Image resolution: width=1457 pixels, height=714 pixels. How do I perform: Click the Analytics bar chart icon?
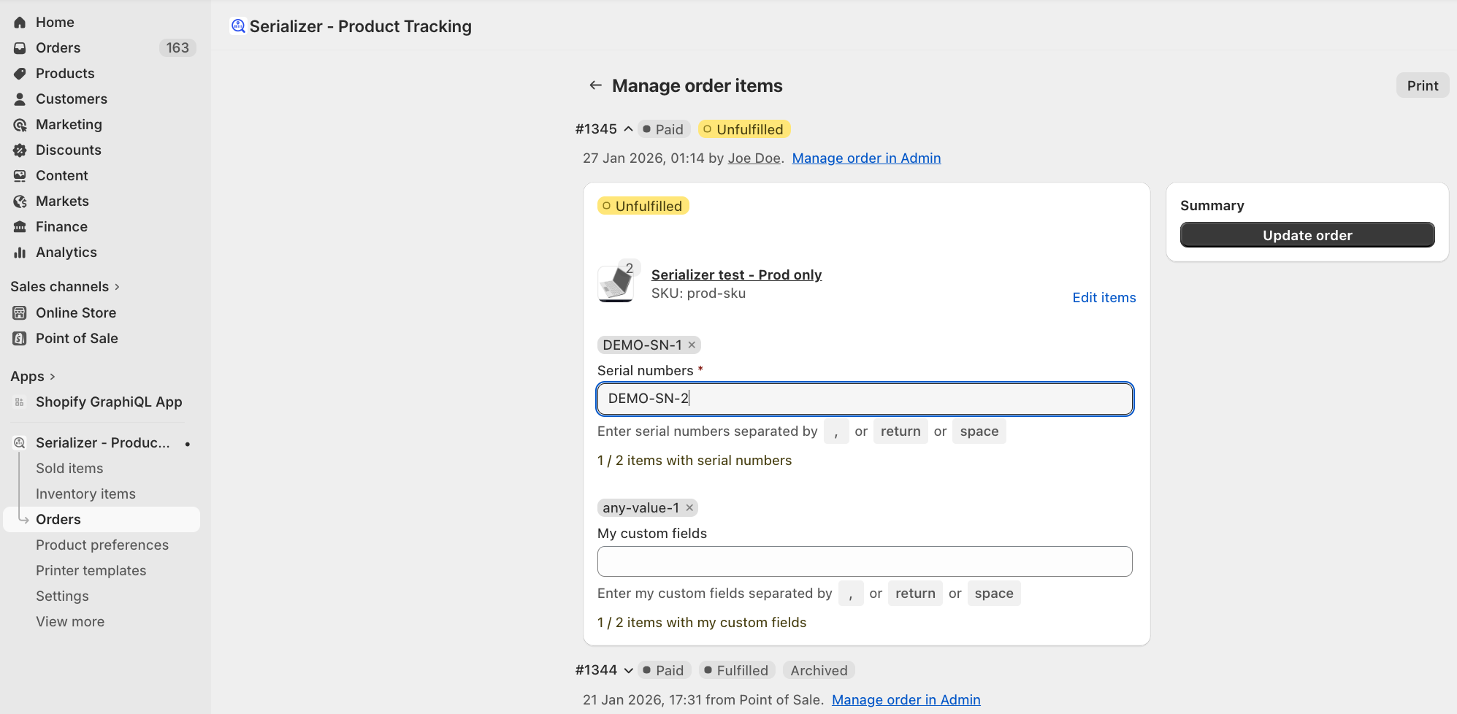tap(20, 253)
